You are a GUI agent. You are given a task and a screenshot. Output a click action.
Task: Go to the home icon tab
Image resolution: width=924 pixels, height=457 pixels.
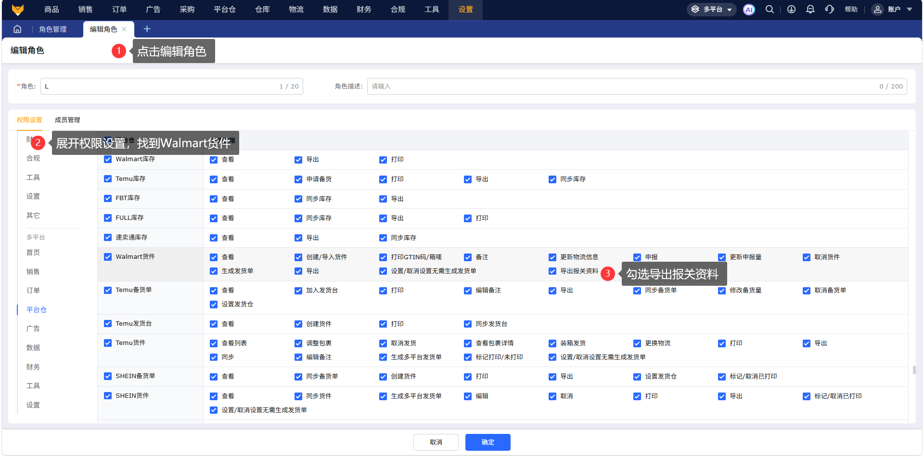[17, 29]
